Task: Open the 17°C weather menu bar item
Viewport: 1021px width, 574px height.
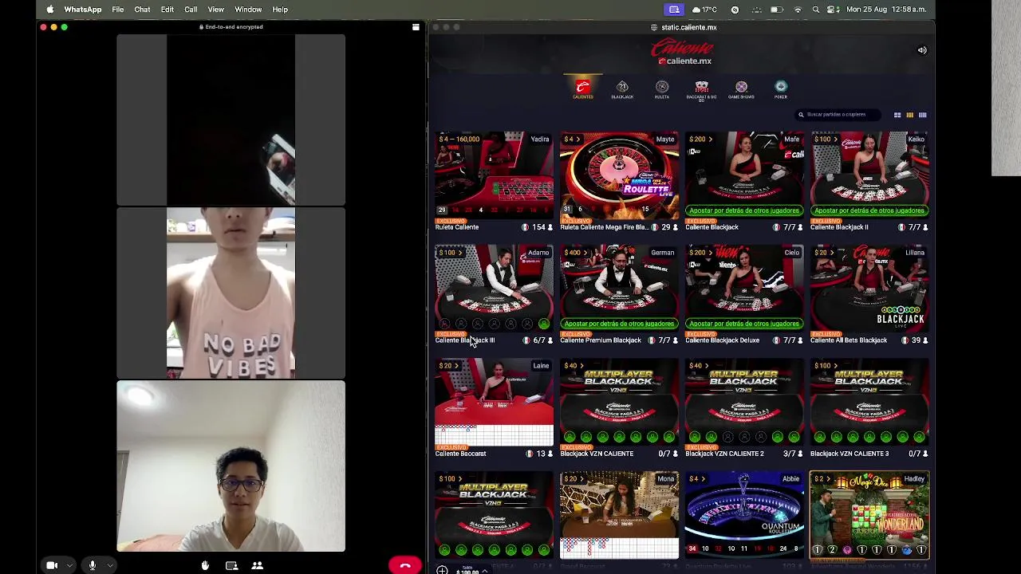Action: 704,10
